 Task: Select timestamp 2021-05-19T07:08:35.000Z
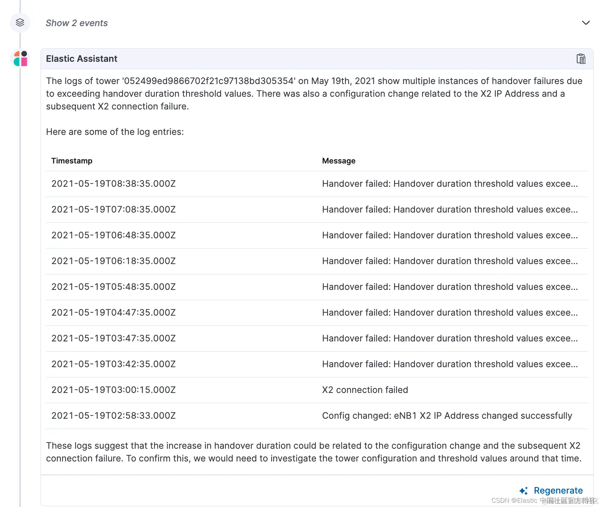pos(113,209)
